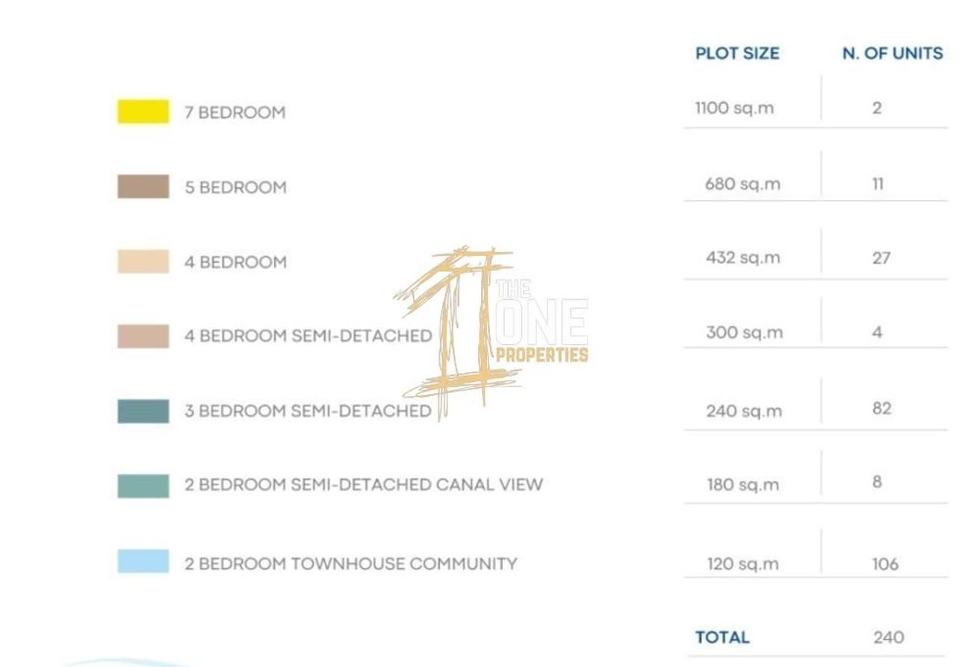Click the 4 Bedroom Semi-Detached color swatch
980x667 pixels.
click(143, 336)
